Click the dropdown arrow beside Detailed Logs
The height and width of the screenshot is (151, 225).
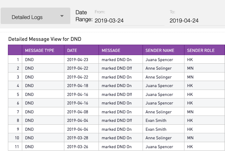[x=62, y=16]
